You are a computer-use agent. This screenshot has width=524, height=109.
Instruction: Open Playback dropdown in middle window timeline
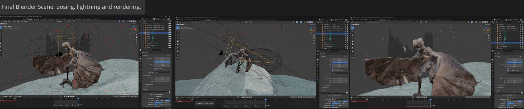(183, 97)
